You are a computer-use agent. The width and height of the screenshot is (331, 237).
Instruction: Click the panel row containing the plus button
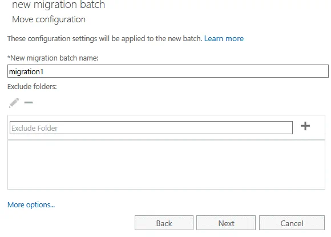[166, 127]
